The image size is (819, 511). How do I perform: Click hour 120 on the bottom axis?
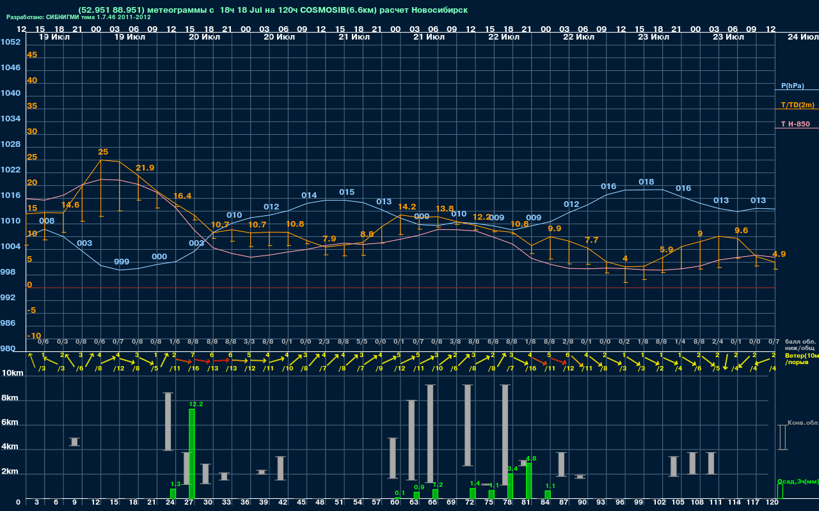pos(772,503)
